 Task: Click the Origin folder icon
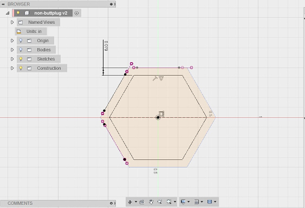[29, 41]
